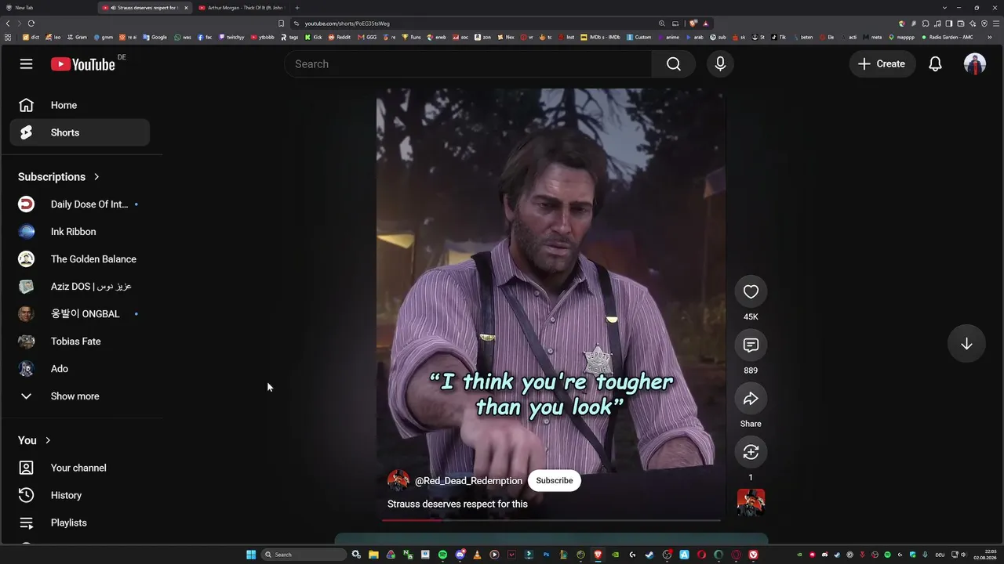Open the YouTube guide hamburger menu
Screen dimensions: 1004x564
point(26,64)
